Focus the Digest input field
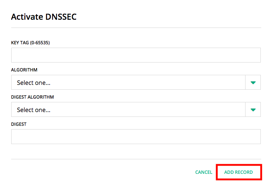 click(x=136, y=137)
